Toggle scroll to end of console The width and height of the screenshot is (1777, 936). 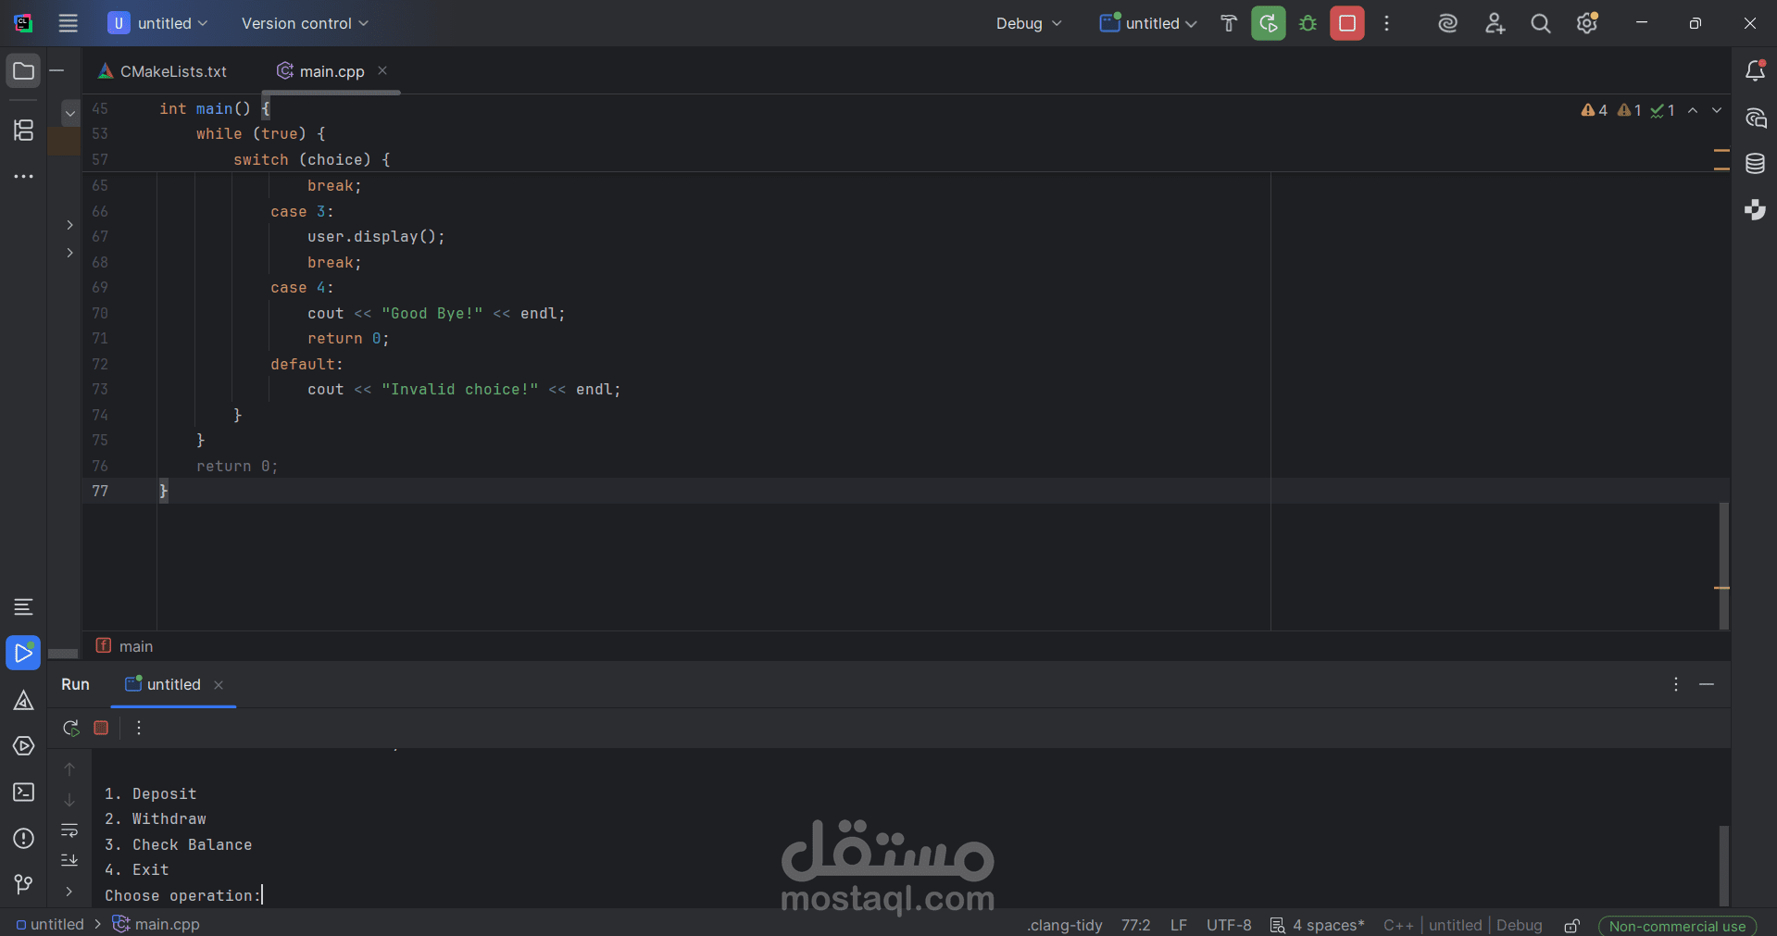click(x=69, y=861)
